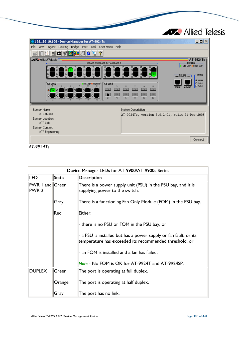239x339 pixels.
Task: Select port 11 on the AT-A62 module
Action: (x=97, y=90)
